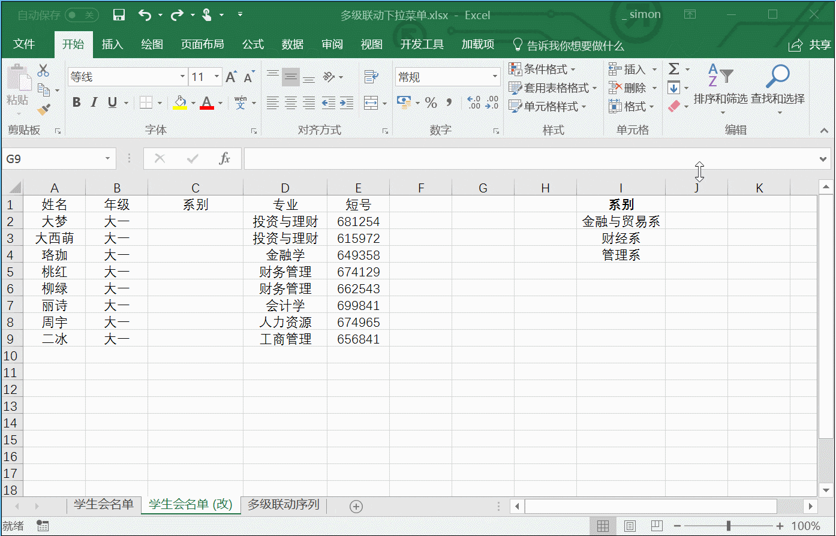Click the Increase Decimal icon
This screenshot has width=836, height=536.
(473, 103)
